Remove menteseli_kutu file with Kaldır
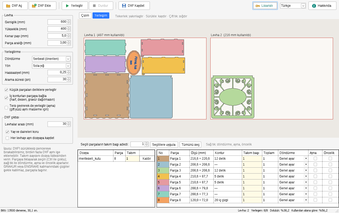This screenshot has width=339, height=213. tap(147, 159)
